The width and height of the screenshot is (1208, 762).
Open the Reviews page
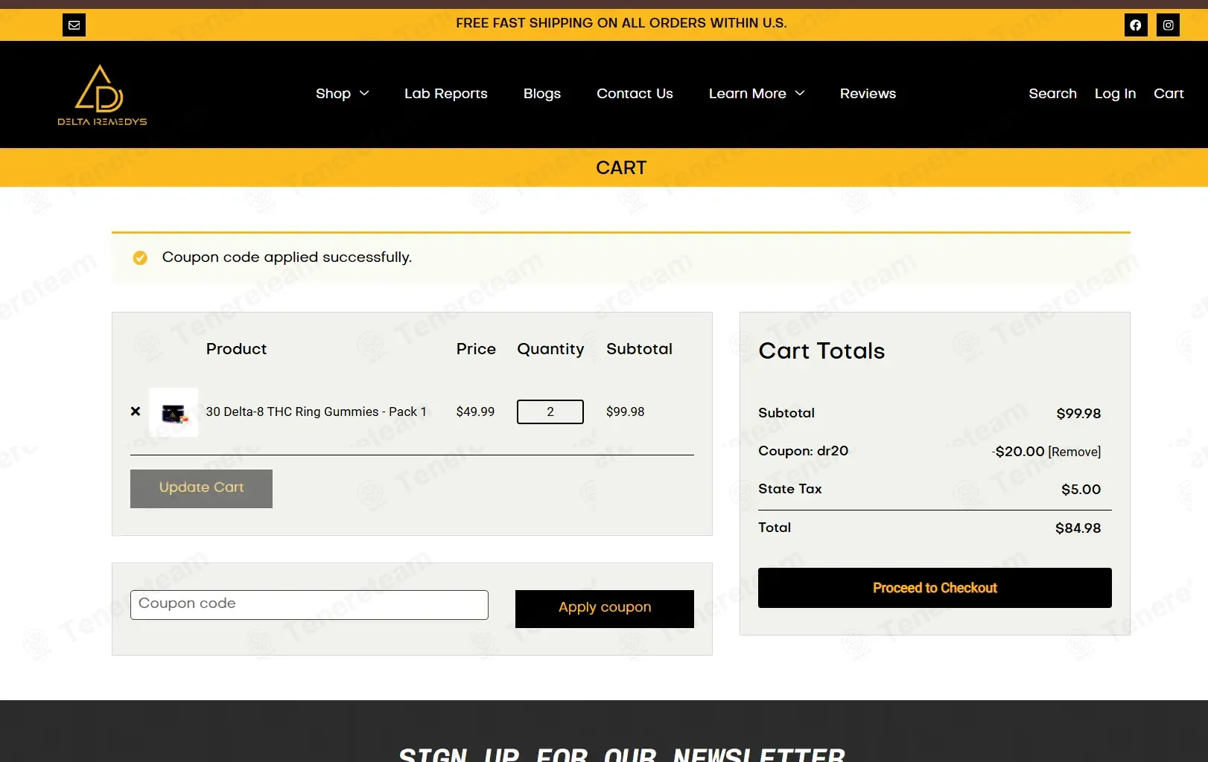pyautogui.click(x=868, y=94)
